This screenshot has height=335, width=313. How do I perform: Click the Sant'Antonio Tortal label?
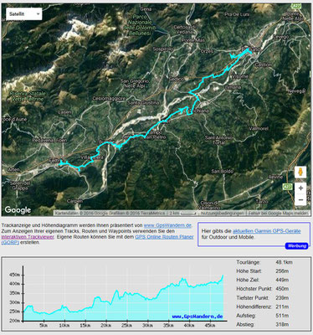point(218,140)
